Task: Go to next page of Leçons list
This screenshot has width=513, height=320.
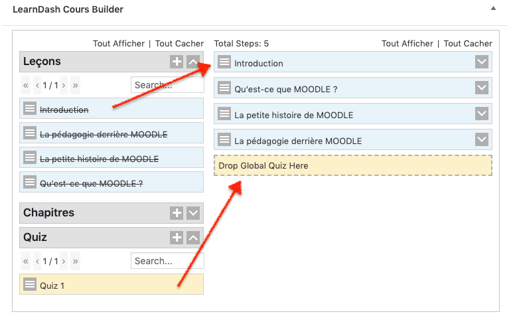Action: point(64,86)
